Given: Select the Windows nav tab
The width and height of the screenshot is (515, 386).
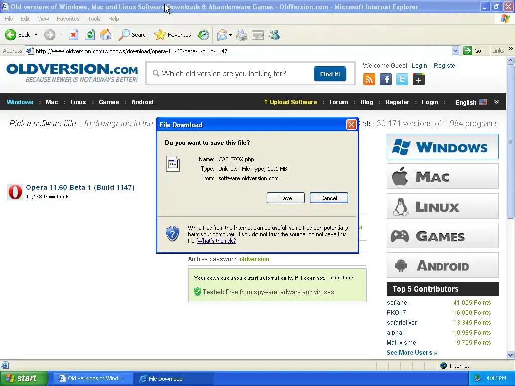Looking at the screenshot, I should tap(20, 102).
